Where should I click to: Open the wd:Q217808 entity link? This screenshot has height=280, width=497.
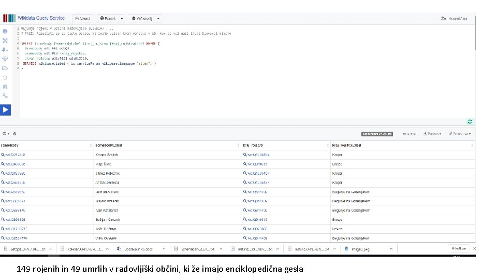[16, 155]
